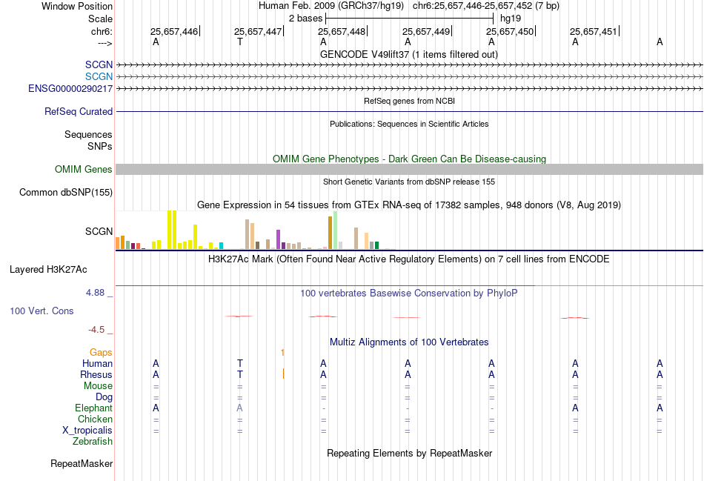Click coordinate label 25,657,450
Viewport: 704px width, 481px height.
click(510, 31)
